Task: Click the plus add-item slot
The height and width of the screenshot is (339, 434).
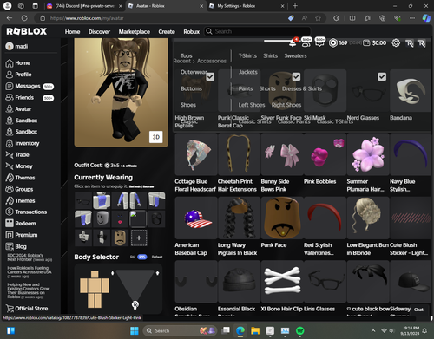Action: (139, 238)
